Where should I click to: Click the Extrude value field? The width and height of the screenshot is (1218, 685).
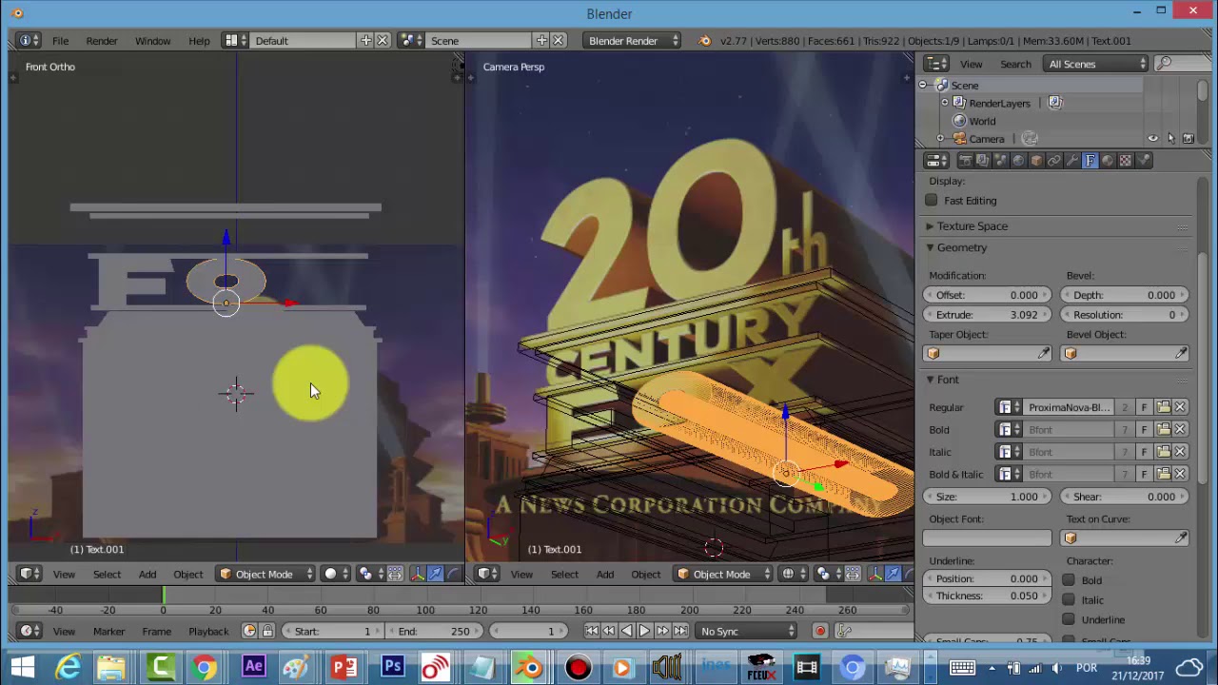click(x=987, y=315)
